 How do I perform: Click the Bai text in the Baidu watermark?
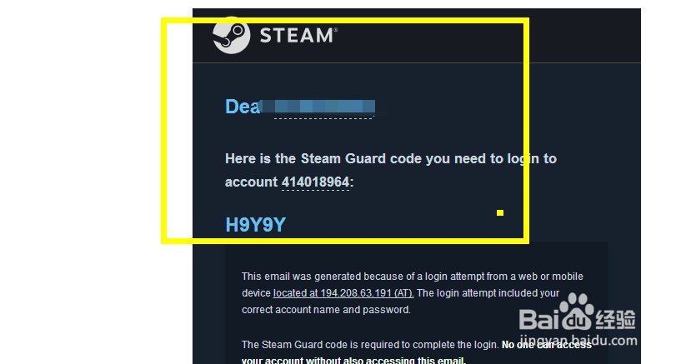pyautogui.click(x=539, y=319)
